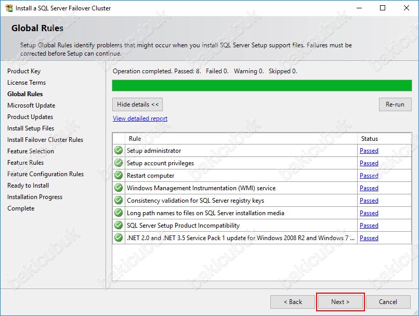Click Consistency validation for SQL Server registry keys
The width and height of the screenshot is (419, 316).
tap(195, 200)
